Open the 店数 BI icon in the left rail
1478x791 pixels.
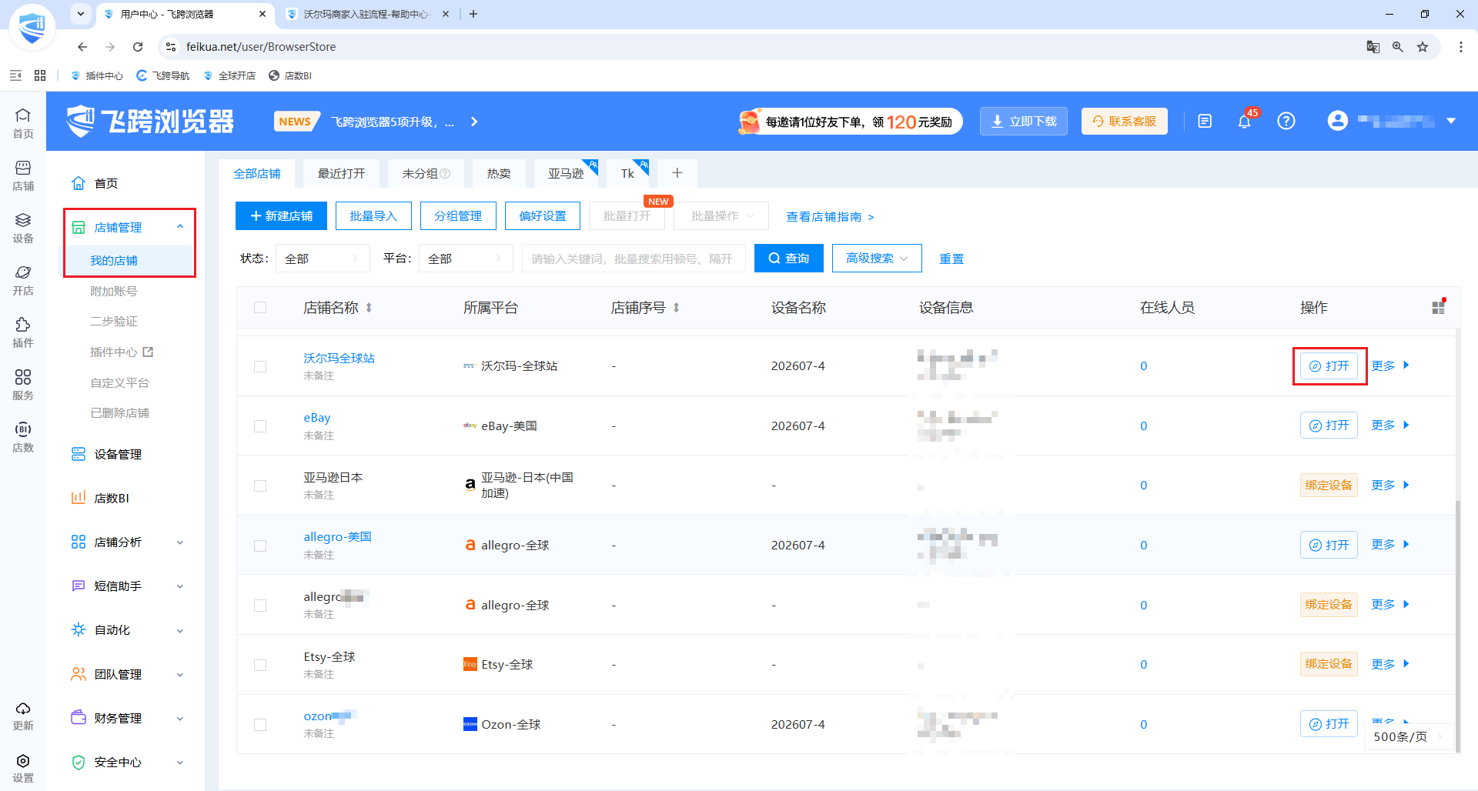tap(23, 437)
